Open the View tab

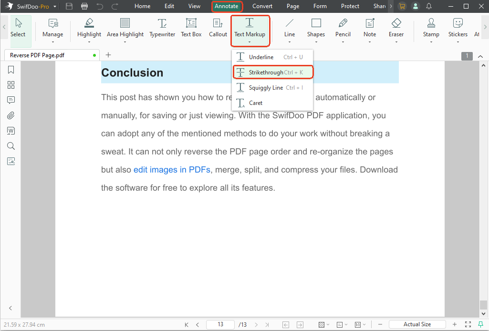click(194, 6)
